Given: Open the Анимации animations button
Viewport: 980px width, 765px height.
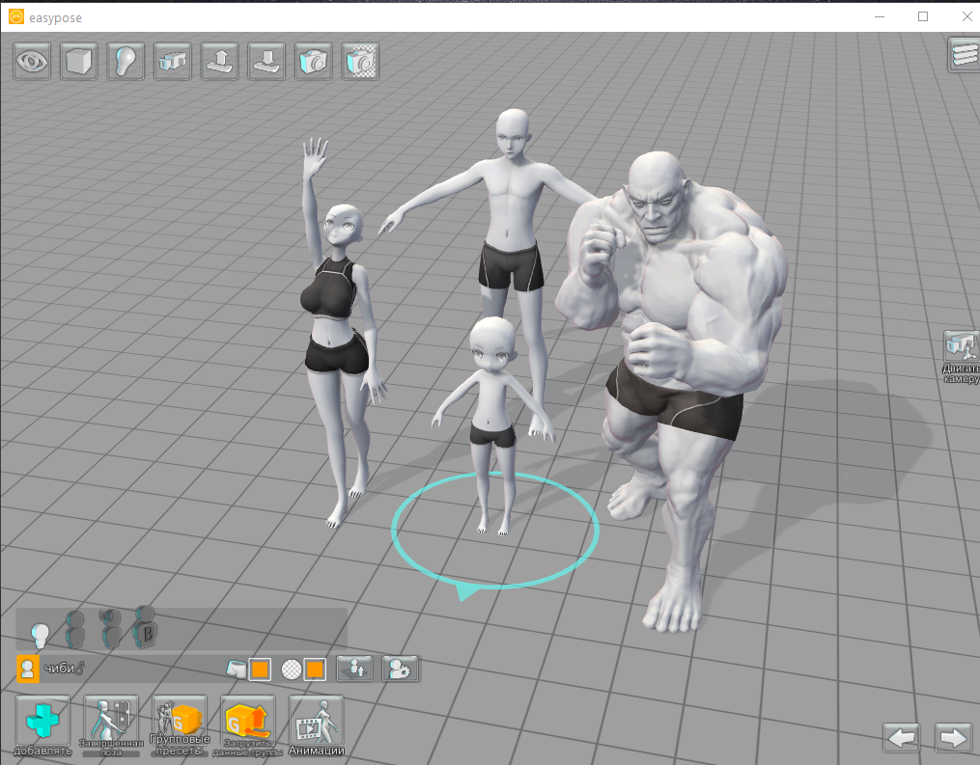Looking at the screenshot, I should click(x=317, y=726).
